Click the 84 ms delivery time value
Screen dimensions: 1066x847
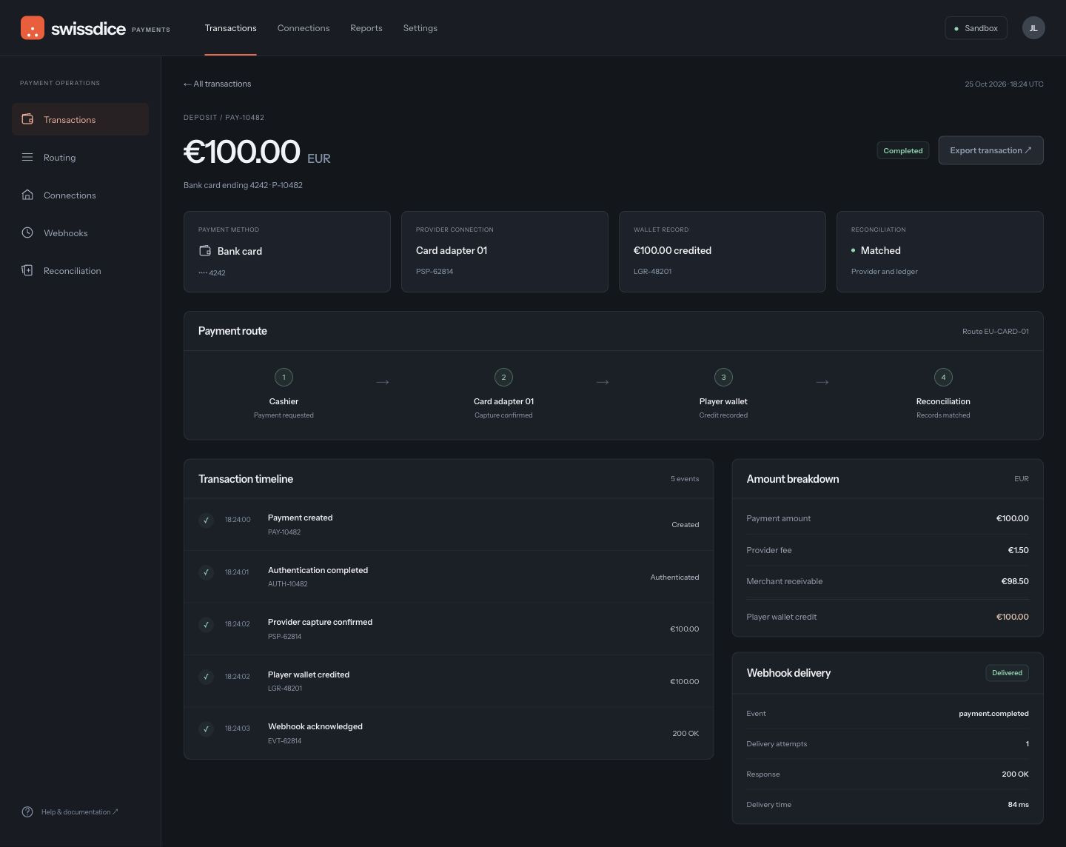[1018, 805]
